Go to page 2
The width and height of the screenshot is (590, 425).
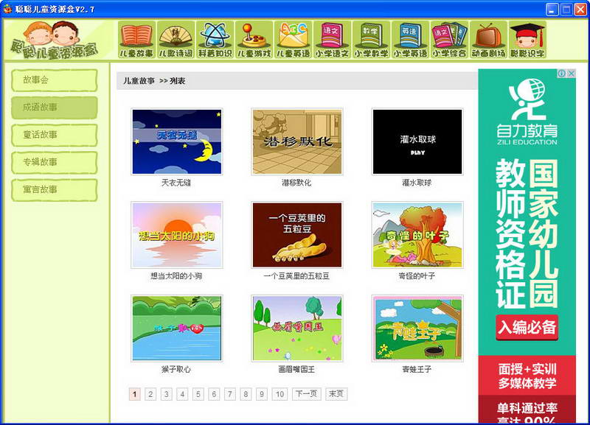[x=150, y=394]
